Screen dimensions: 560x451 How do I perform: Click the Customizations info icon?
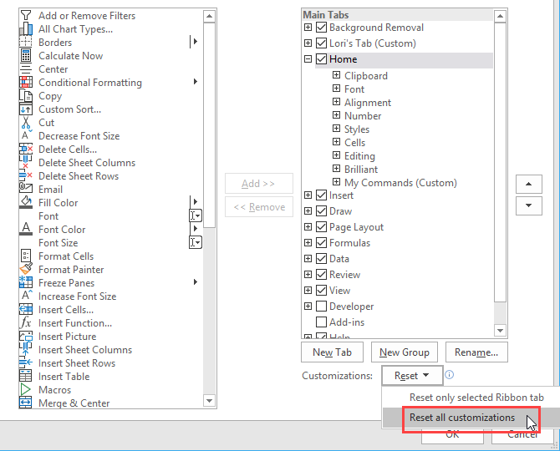click(450, 375)
